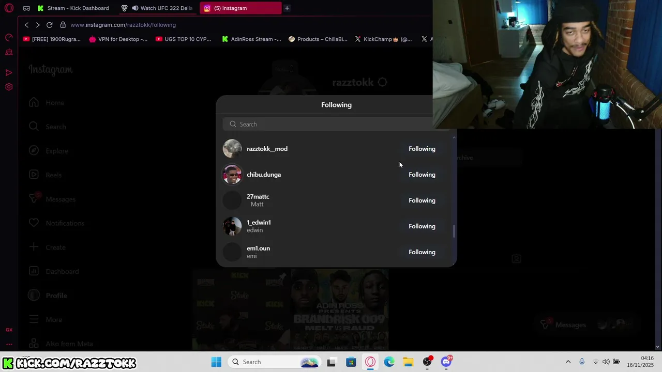Click the site security padlock icon

[x=63, y=25]
